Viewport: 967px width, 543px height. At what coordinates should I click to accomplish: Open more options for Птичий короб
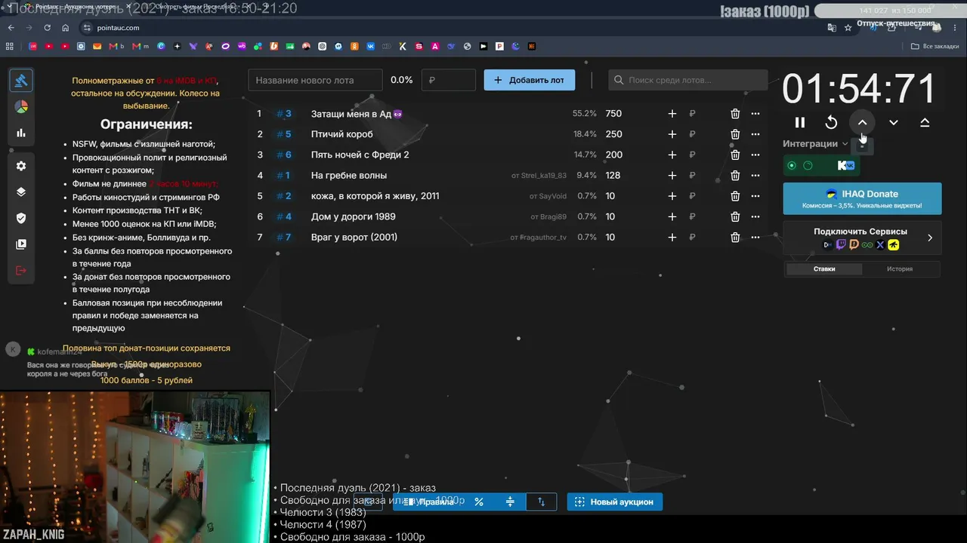point(755,134)
